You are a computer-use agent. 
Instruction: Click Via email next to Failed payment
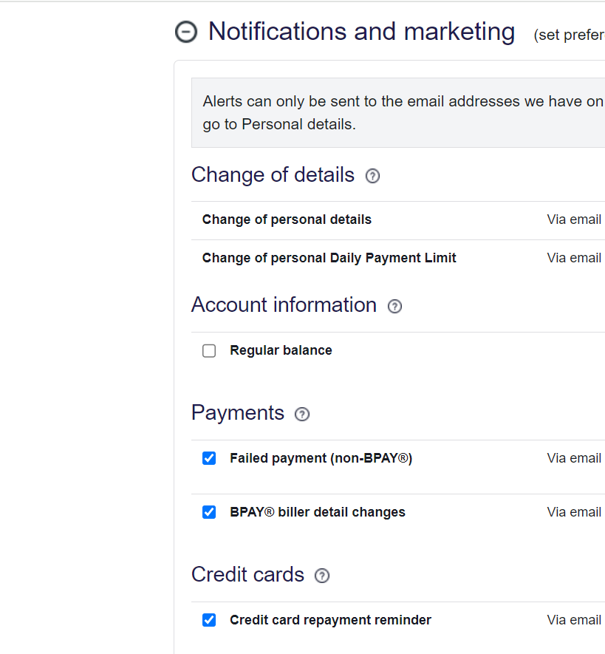574,458
